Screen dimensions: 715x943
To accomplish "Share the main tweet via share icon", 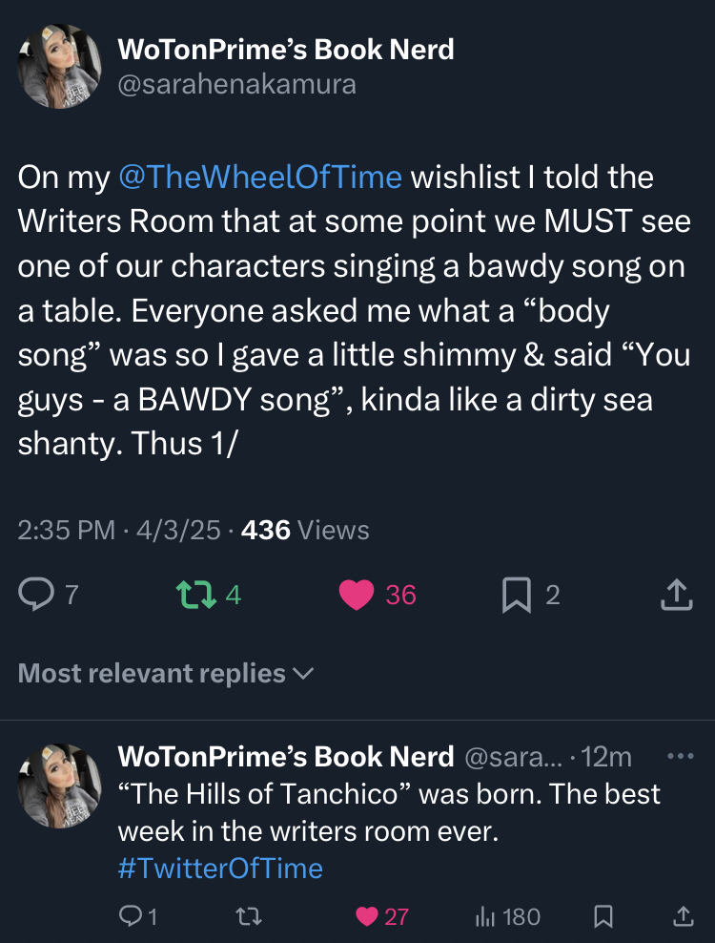I will click(675, 596).
